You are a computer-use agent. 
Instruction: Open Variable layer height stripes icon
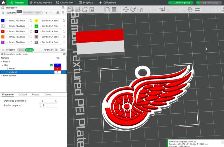[x=114, y=10]
